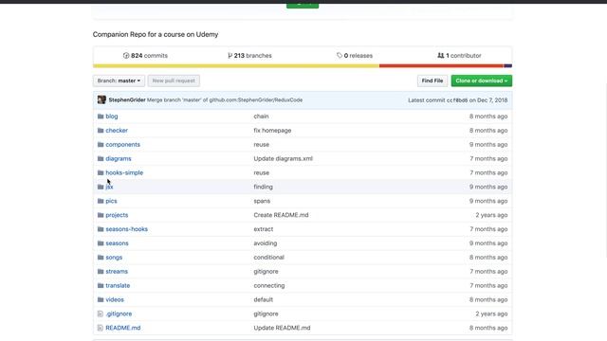The height and width of the screenshot is (341, 607).
Task: Open the pics folder
Action: [111, 201]
